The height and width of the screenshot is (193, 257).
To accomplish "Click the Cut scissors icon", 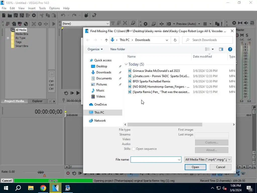I will click(42, 15).
